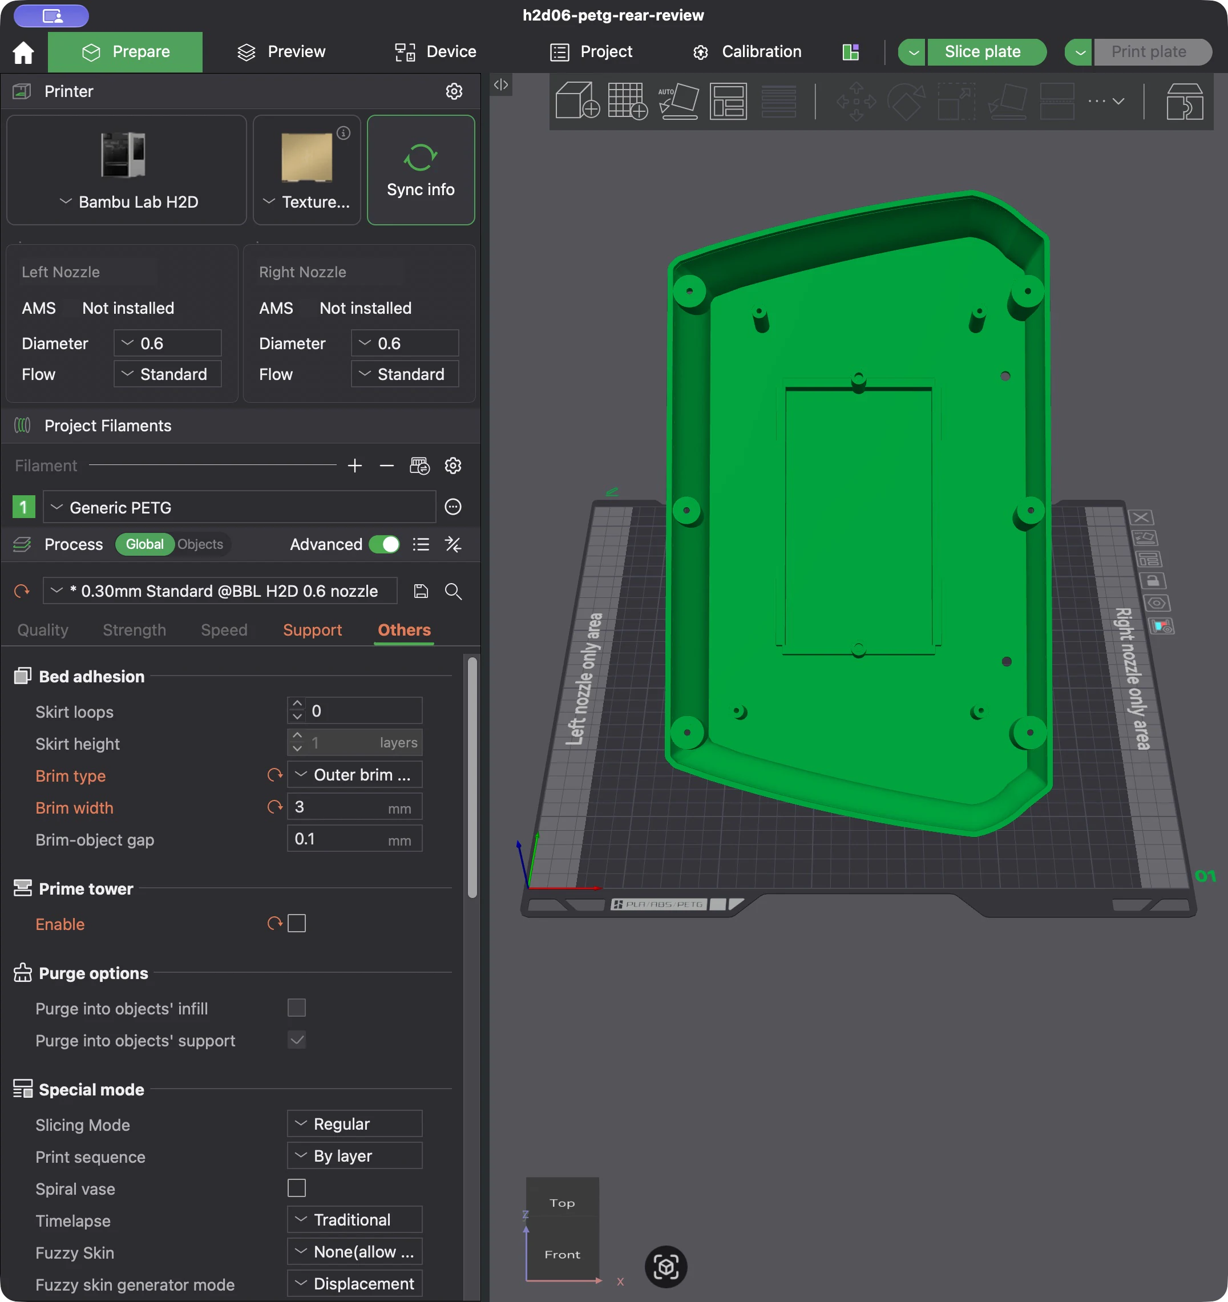The width and height of the screenshot is (1228, 1302).
Task: Open Brim type dropdown
Action: pos(354,775)
